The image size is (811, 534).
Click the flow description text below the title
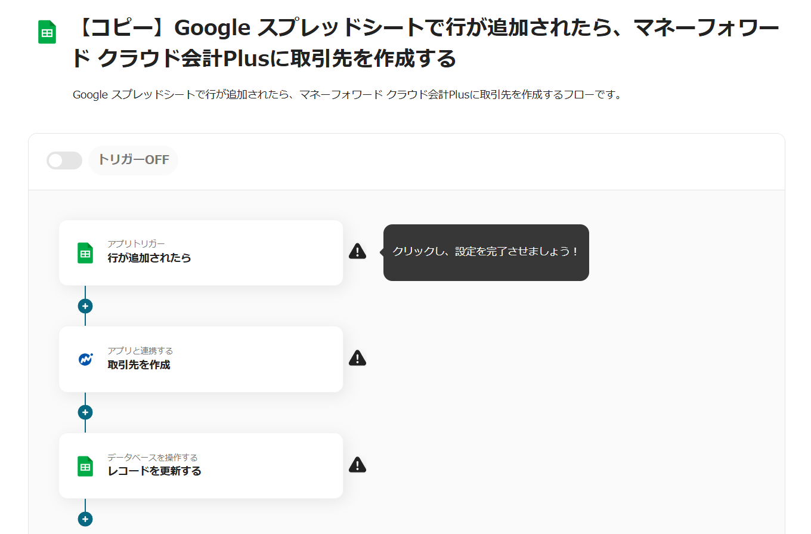347,95
